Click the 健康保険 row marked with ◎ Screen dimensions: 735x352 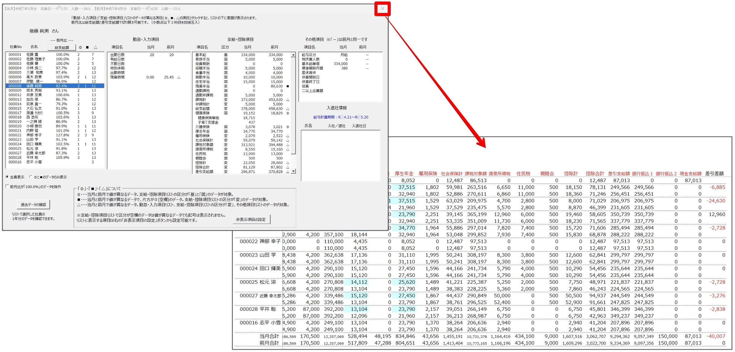click(242, 113)
